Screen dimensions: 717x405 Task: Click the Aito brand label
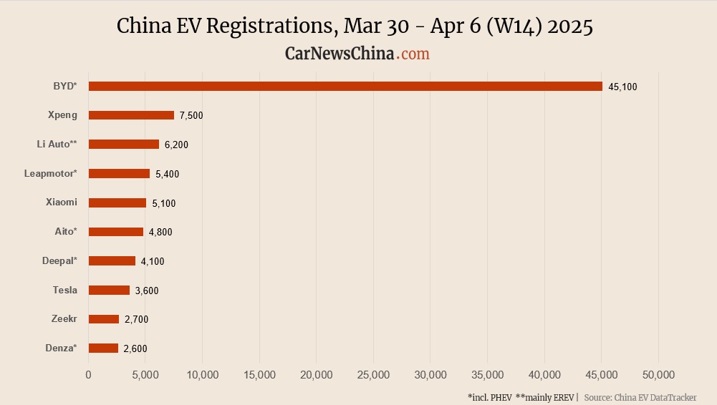coord(66,231)
